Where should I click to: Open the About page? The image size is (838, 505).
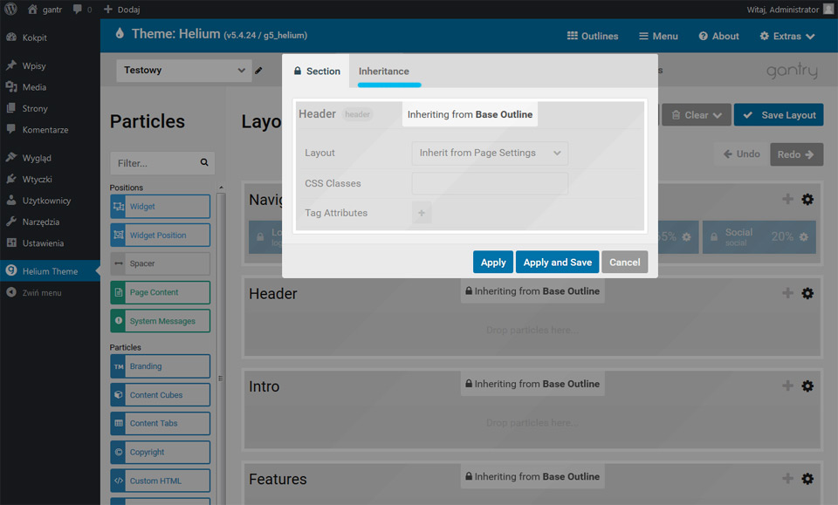click(x=718, y=36)
